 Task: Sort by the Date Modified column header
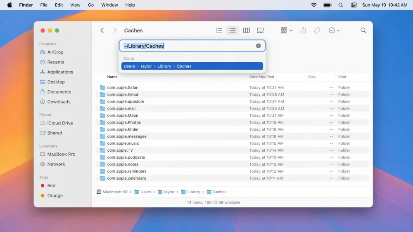[x=261, y=77]
